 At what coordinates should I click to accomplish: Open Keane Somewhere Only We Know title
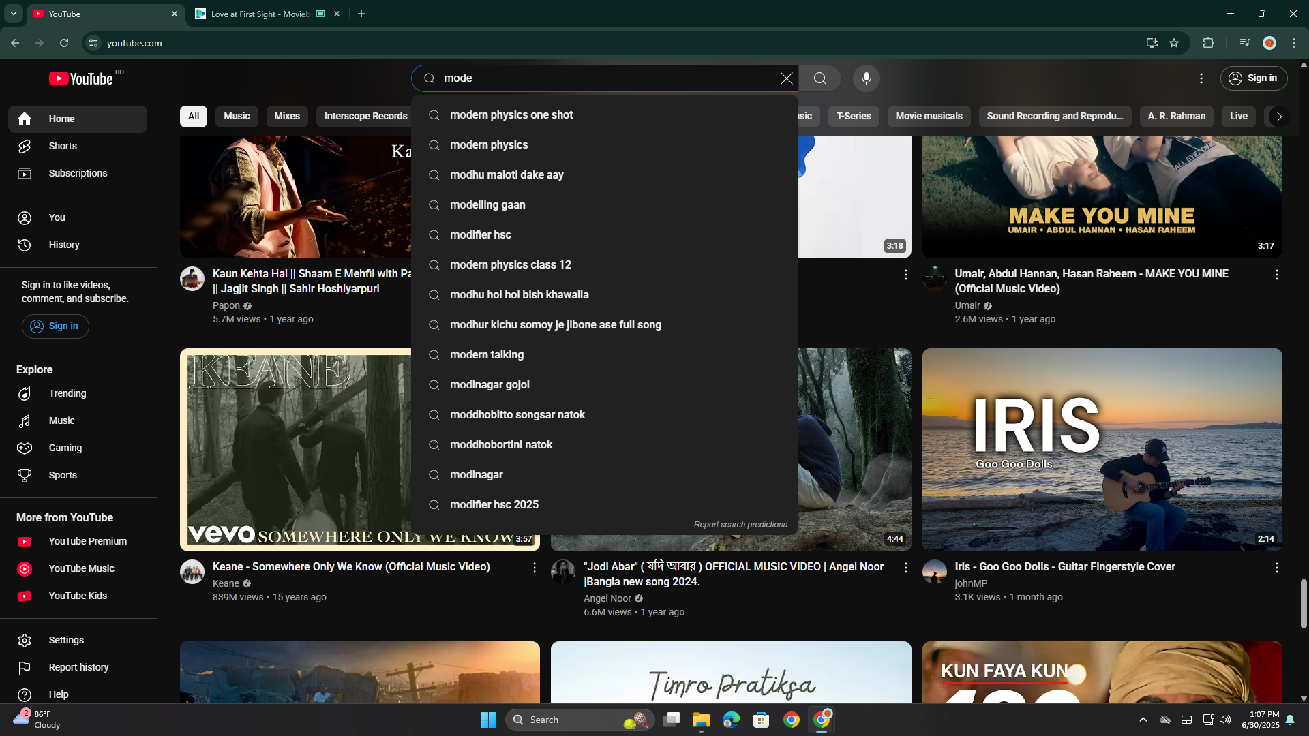point(351,567)
